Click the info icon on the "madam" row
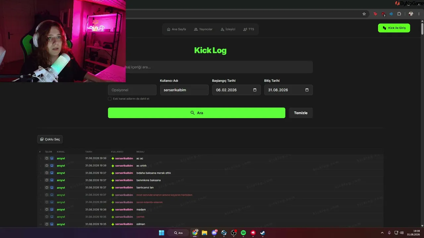 tap(47, 210)
